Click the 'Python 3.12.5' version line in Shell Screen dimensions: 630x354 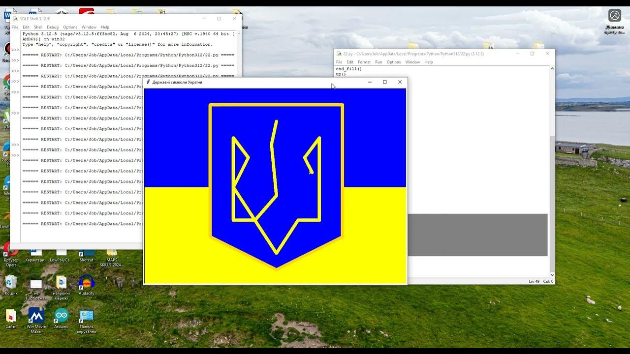click(x=128, y=34)
